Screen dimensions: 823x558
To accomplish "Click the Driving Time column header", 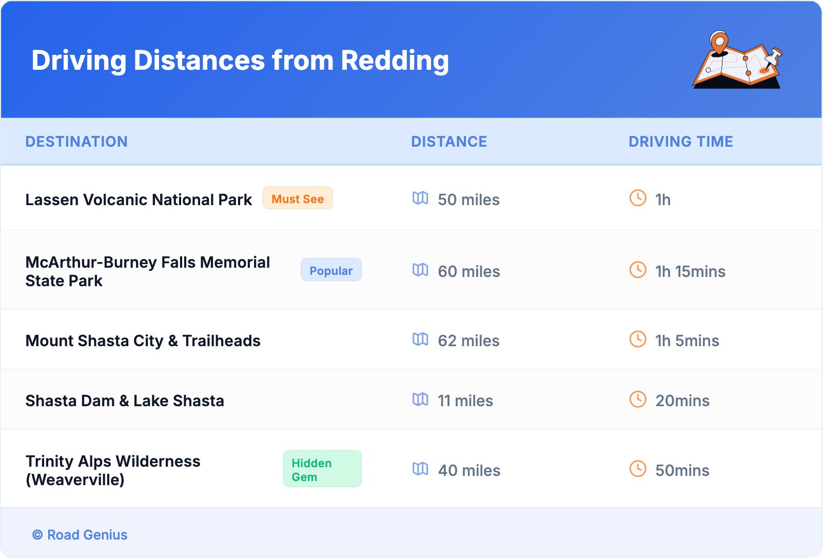I will pos(680,142).
